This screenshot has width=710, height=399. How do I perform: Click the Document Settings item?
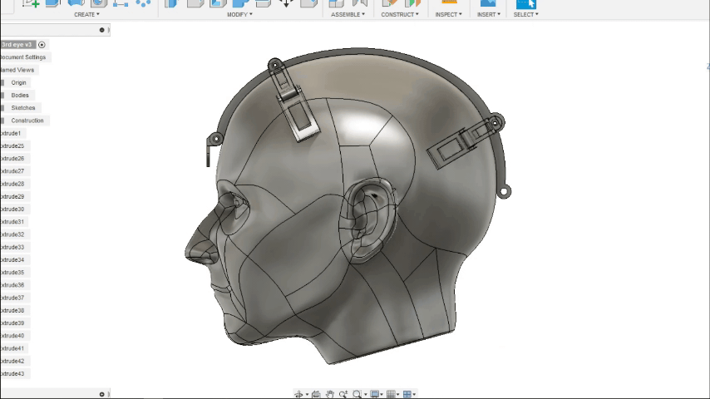23,57
